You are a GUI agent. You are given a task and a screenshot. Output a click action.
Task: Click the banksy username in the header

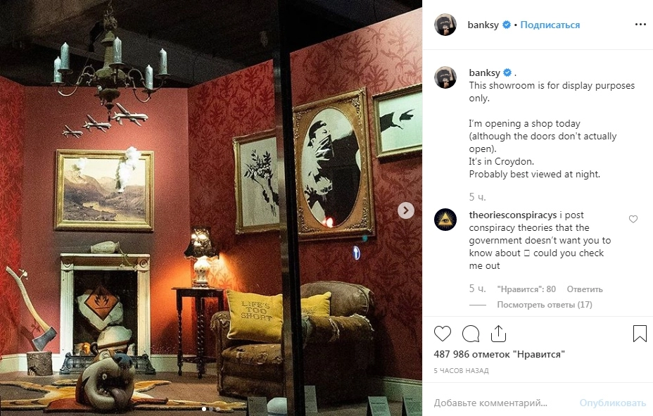coord(483,25)
